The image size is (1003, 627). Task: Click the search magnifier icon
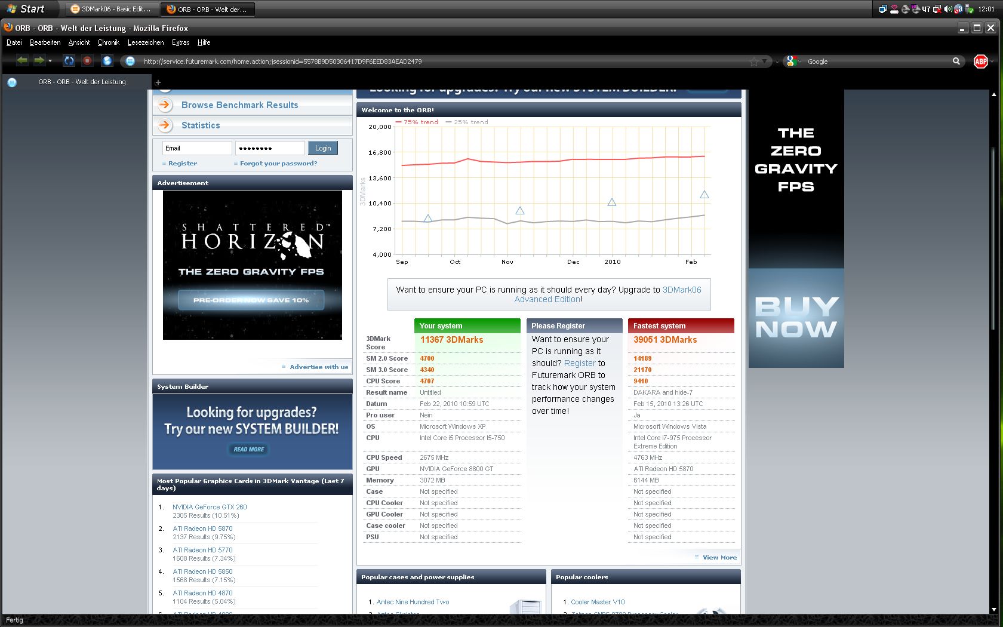(956, 61)
